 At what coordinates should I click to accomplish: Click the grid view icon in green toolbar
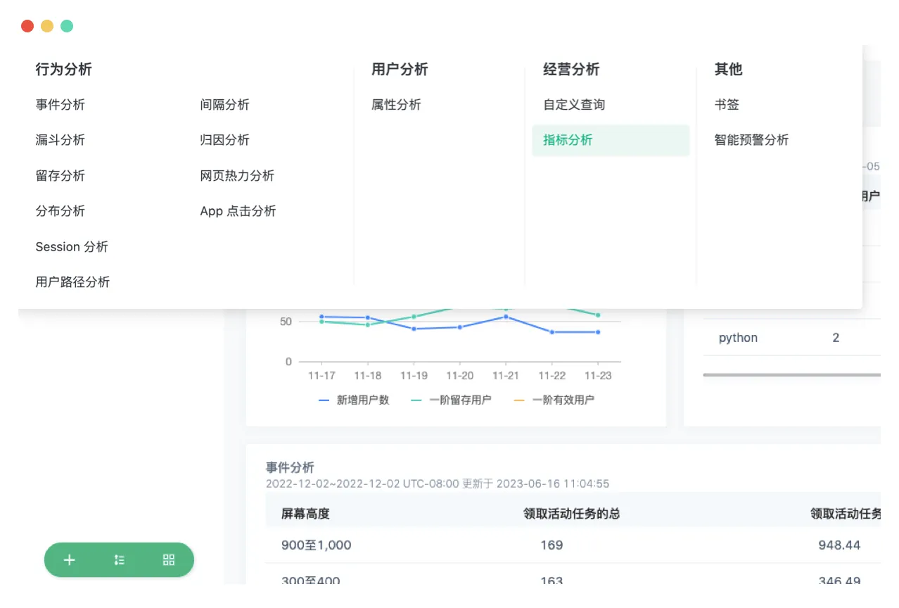pyautogui.click(x=169, y=560)
